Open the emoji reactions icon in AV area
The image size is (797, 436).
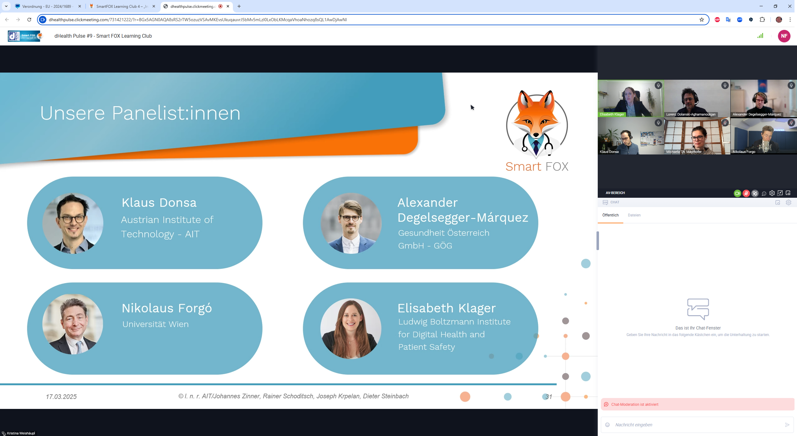[764, 193]
